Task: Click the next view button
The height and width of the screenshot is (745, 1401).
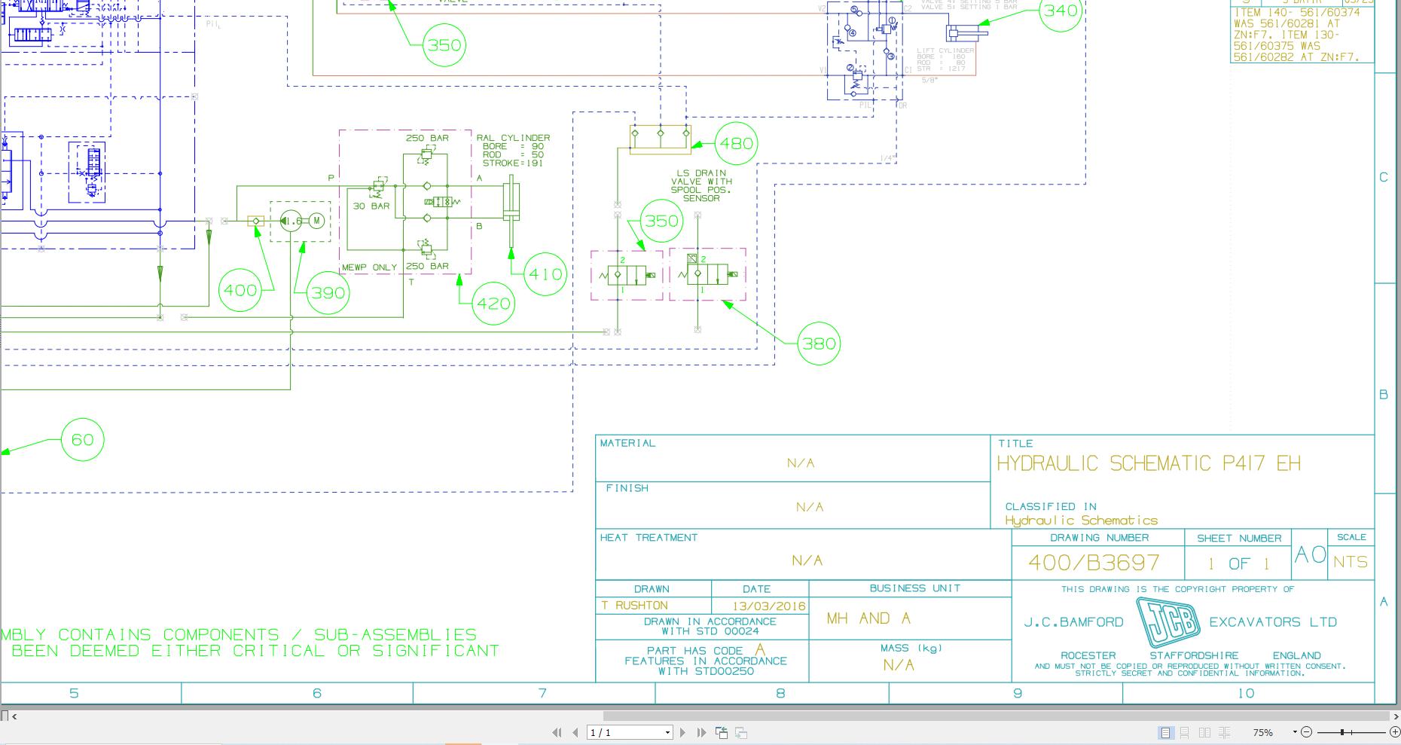Action: point(741,732)
